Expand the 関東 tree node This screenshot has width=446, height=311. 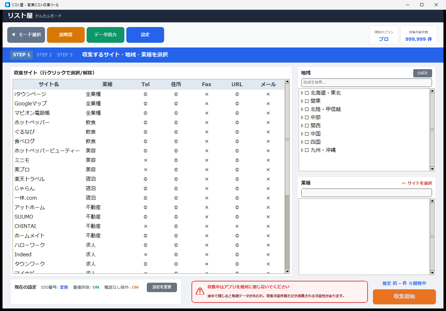tap(302, 101)
